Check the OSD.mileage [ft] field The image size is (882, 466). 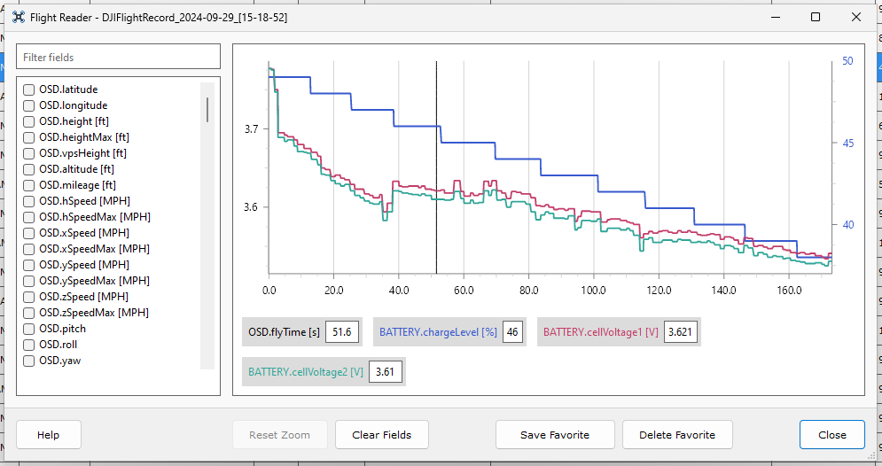pos(28,185)
